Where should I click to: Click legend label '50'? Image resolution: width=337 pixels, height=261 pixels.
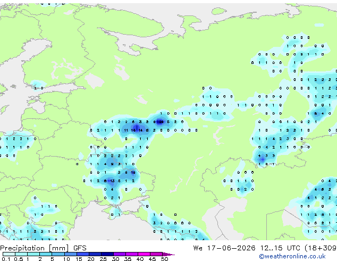pyautogui.click(x=164, y=259)
